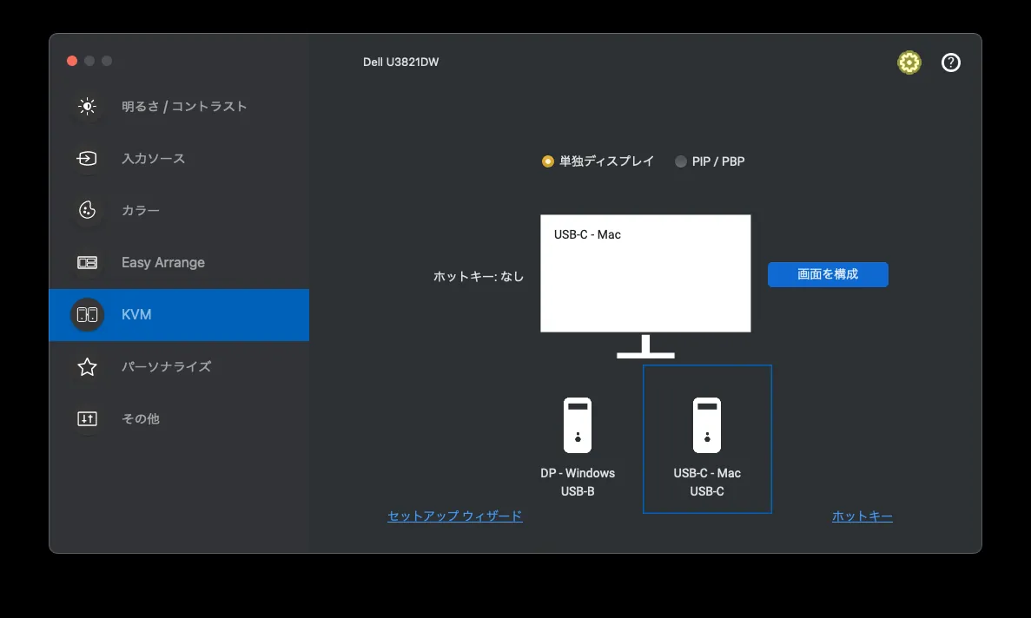Select the 単独ディスプレイ radio button

(x=547, y=161)
